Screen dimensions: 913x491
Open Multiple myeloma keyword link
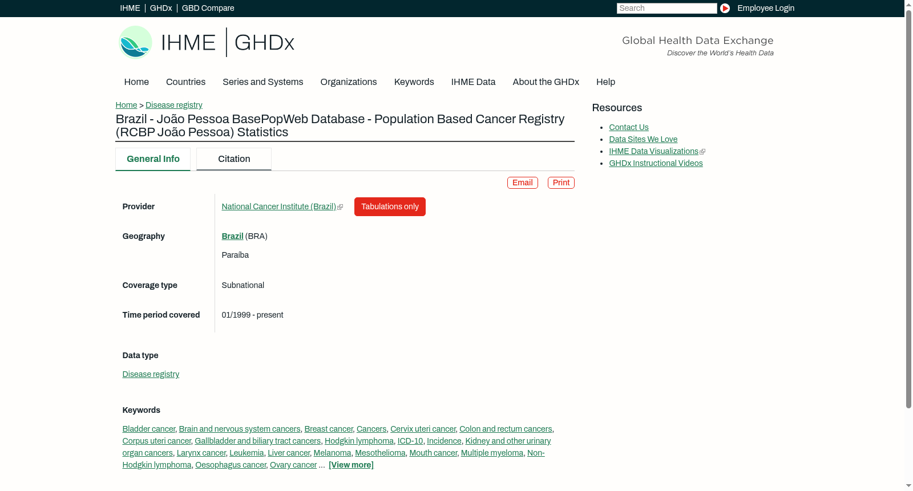point(492,453)
